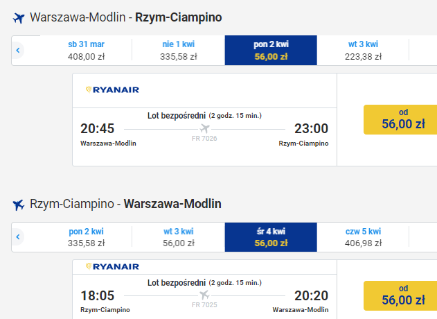This screenshot has width=437, height=319.
Task: Show earlier outbound dates with left chevron
Action: [18, 50]
